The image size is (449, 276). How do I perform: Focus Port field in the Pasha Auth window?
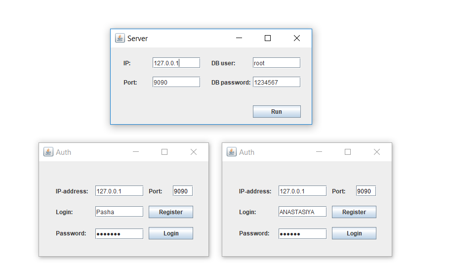(x=183, y=191)
